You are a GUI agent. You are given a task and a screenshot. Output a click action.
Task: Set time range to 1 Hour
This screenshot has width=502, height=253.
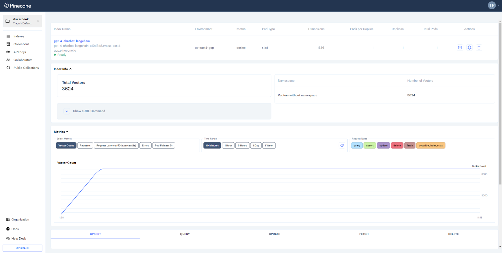[228, 145]
